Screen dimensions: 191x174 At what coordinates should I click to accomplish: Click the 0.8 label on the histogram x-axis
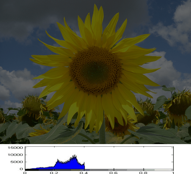pyautogui.click(x=143, y=173)
